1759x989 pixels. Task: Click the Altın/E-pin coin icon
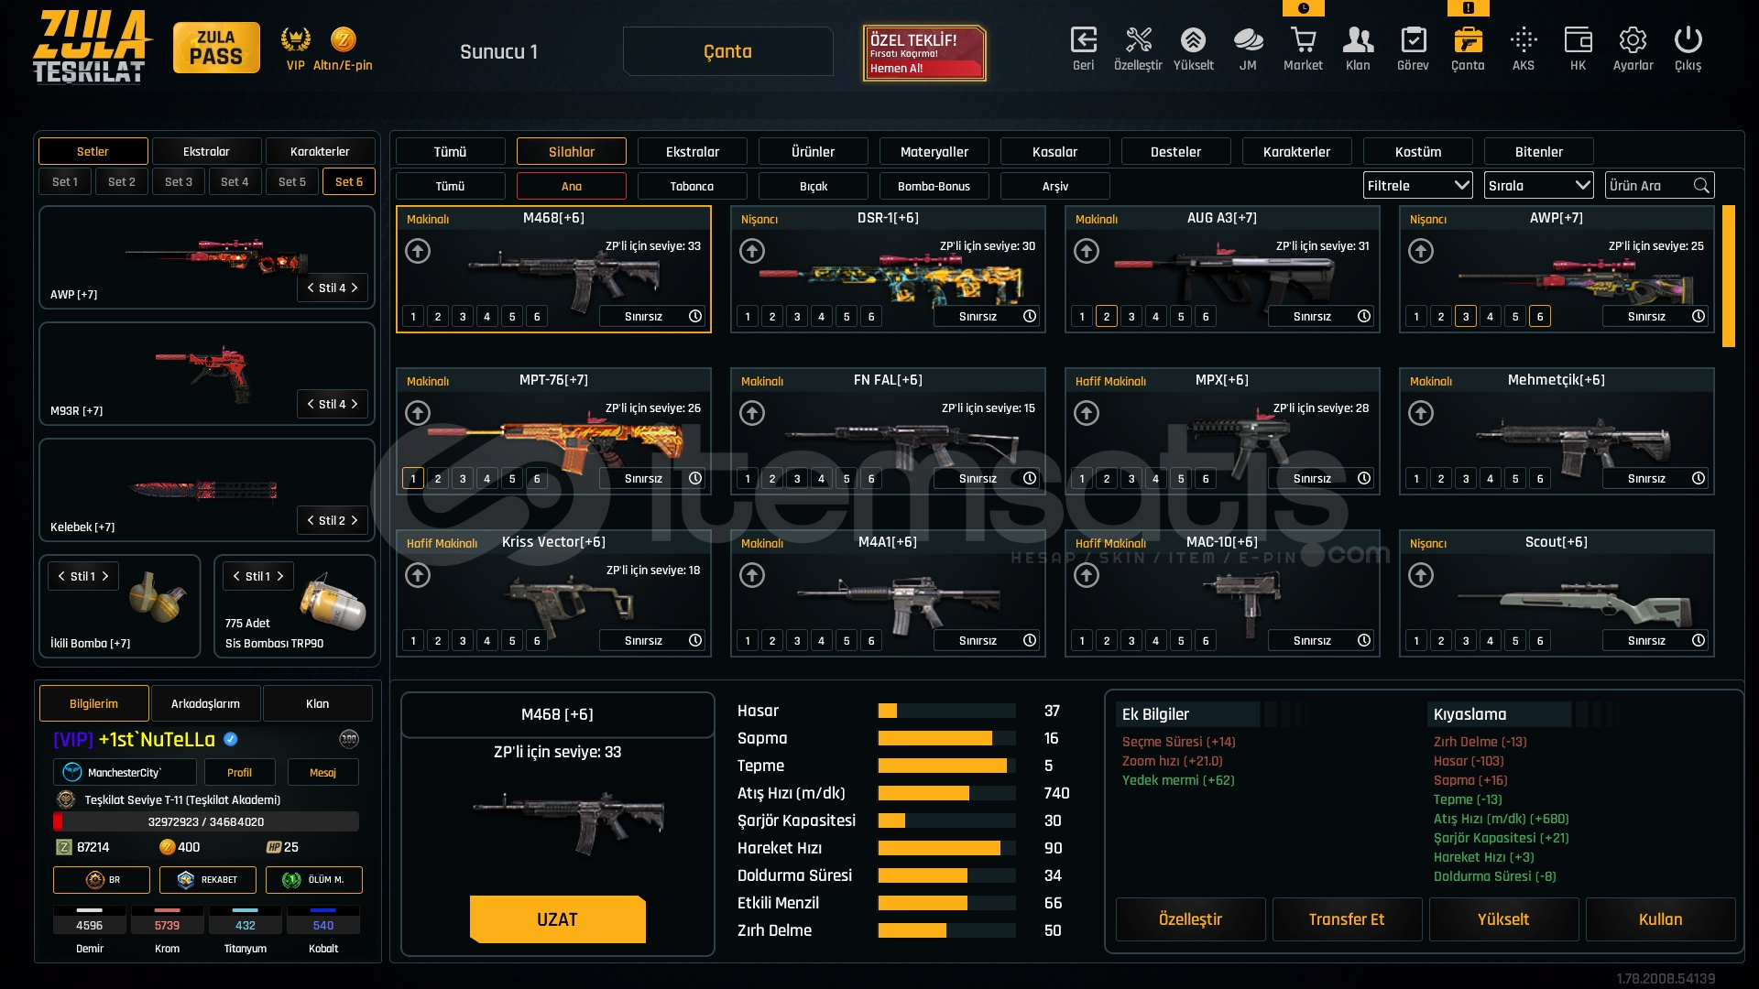343,39
